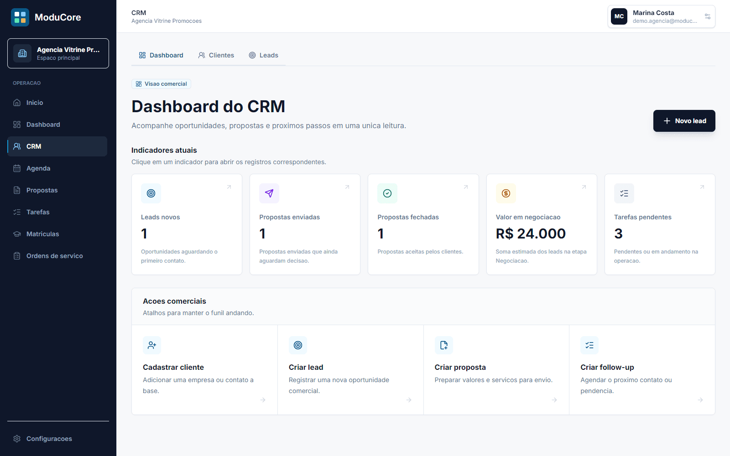Click the Propostas fechadas check circle icon
The width and height of the screenshot is (730, 456).
tap(387, 193)
